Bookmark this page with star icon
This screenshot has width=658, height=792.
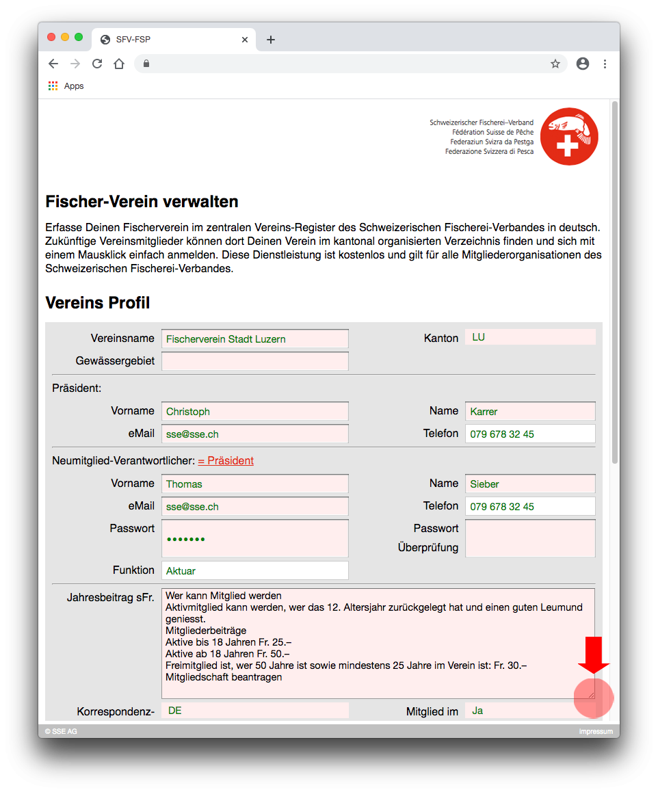(555, 64)
